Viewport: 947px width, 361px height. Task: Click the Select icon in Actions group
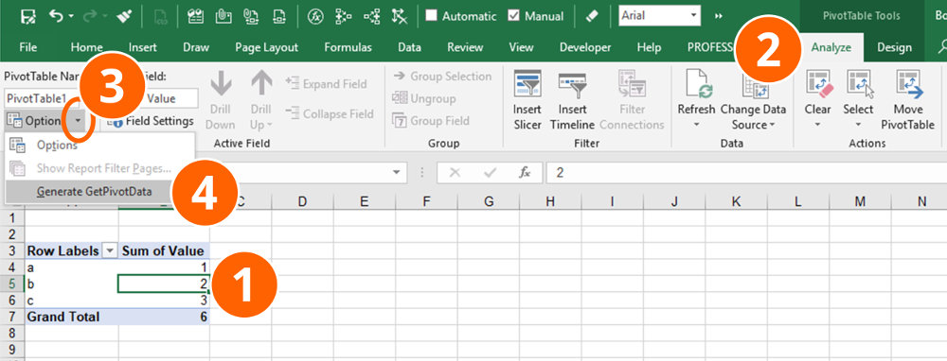click(859, 84)
